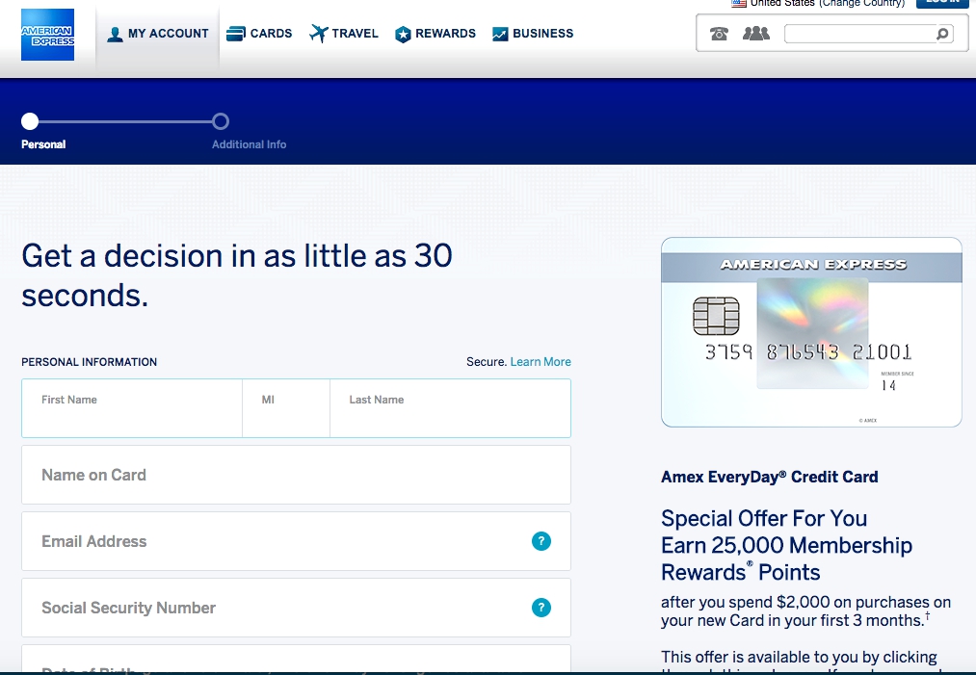Click the American Express logo
976x675 pixels.
[x=47, y=35]
